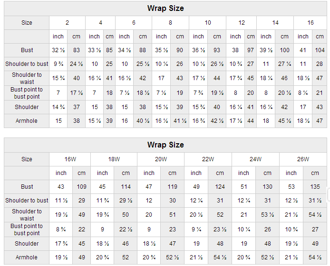The height and width of the screenshot is (266, 330).
Task: Select the 83 cm bust value cell
Action: point(77,50)
